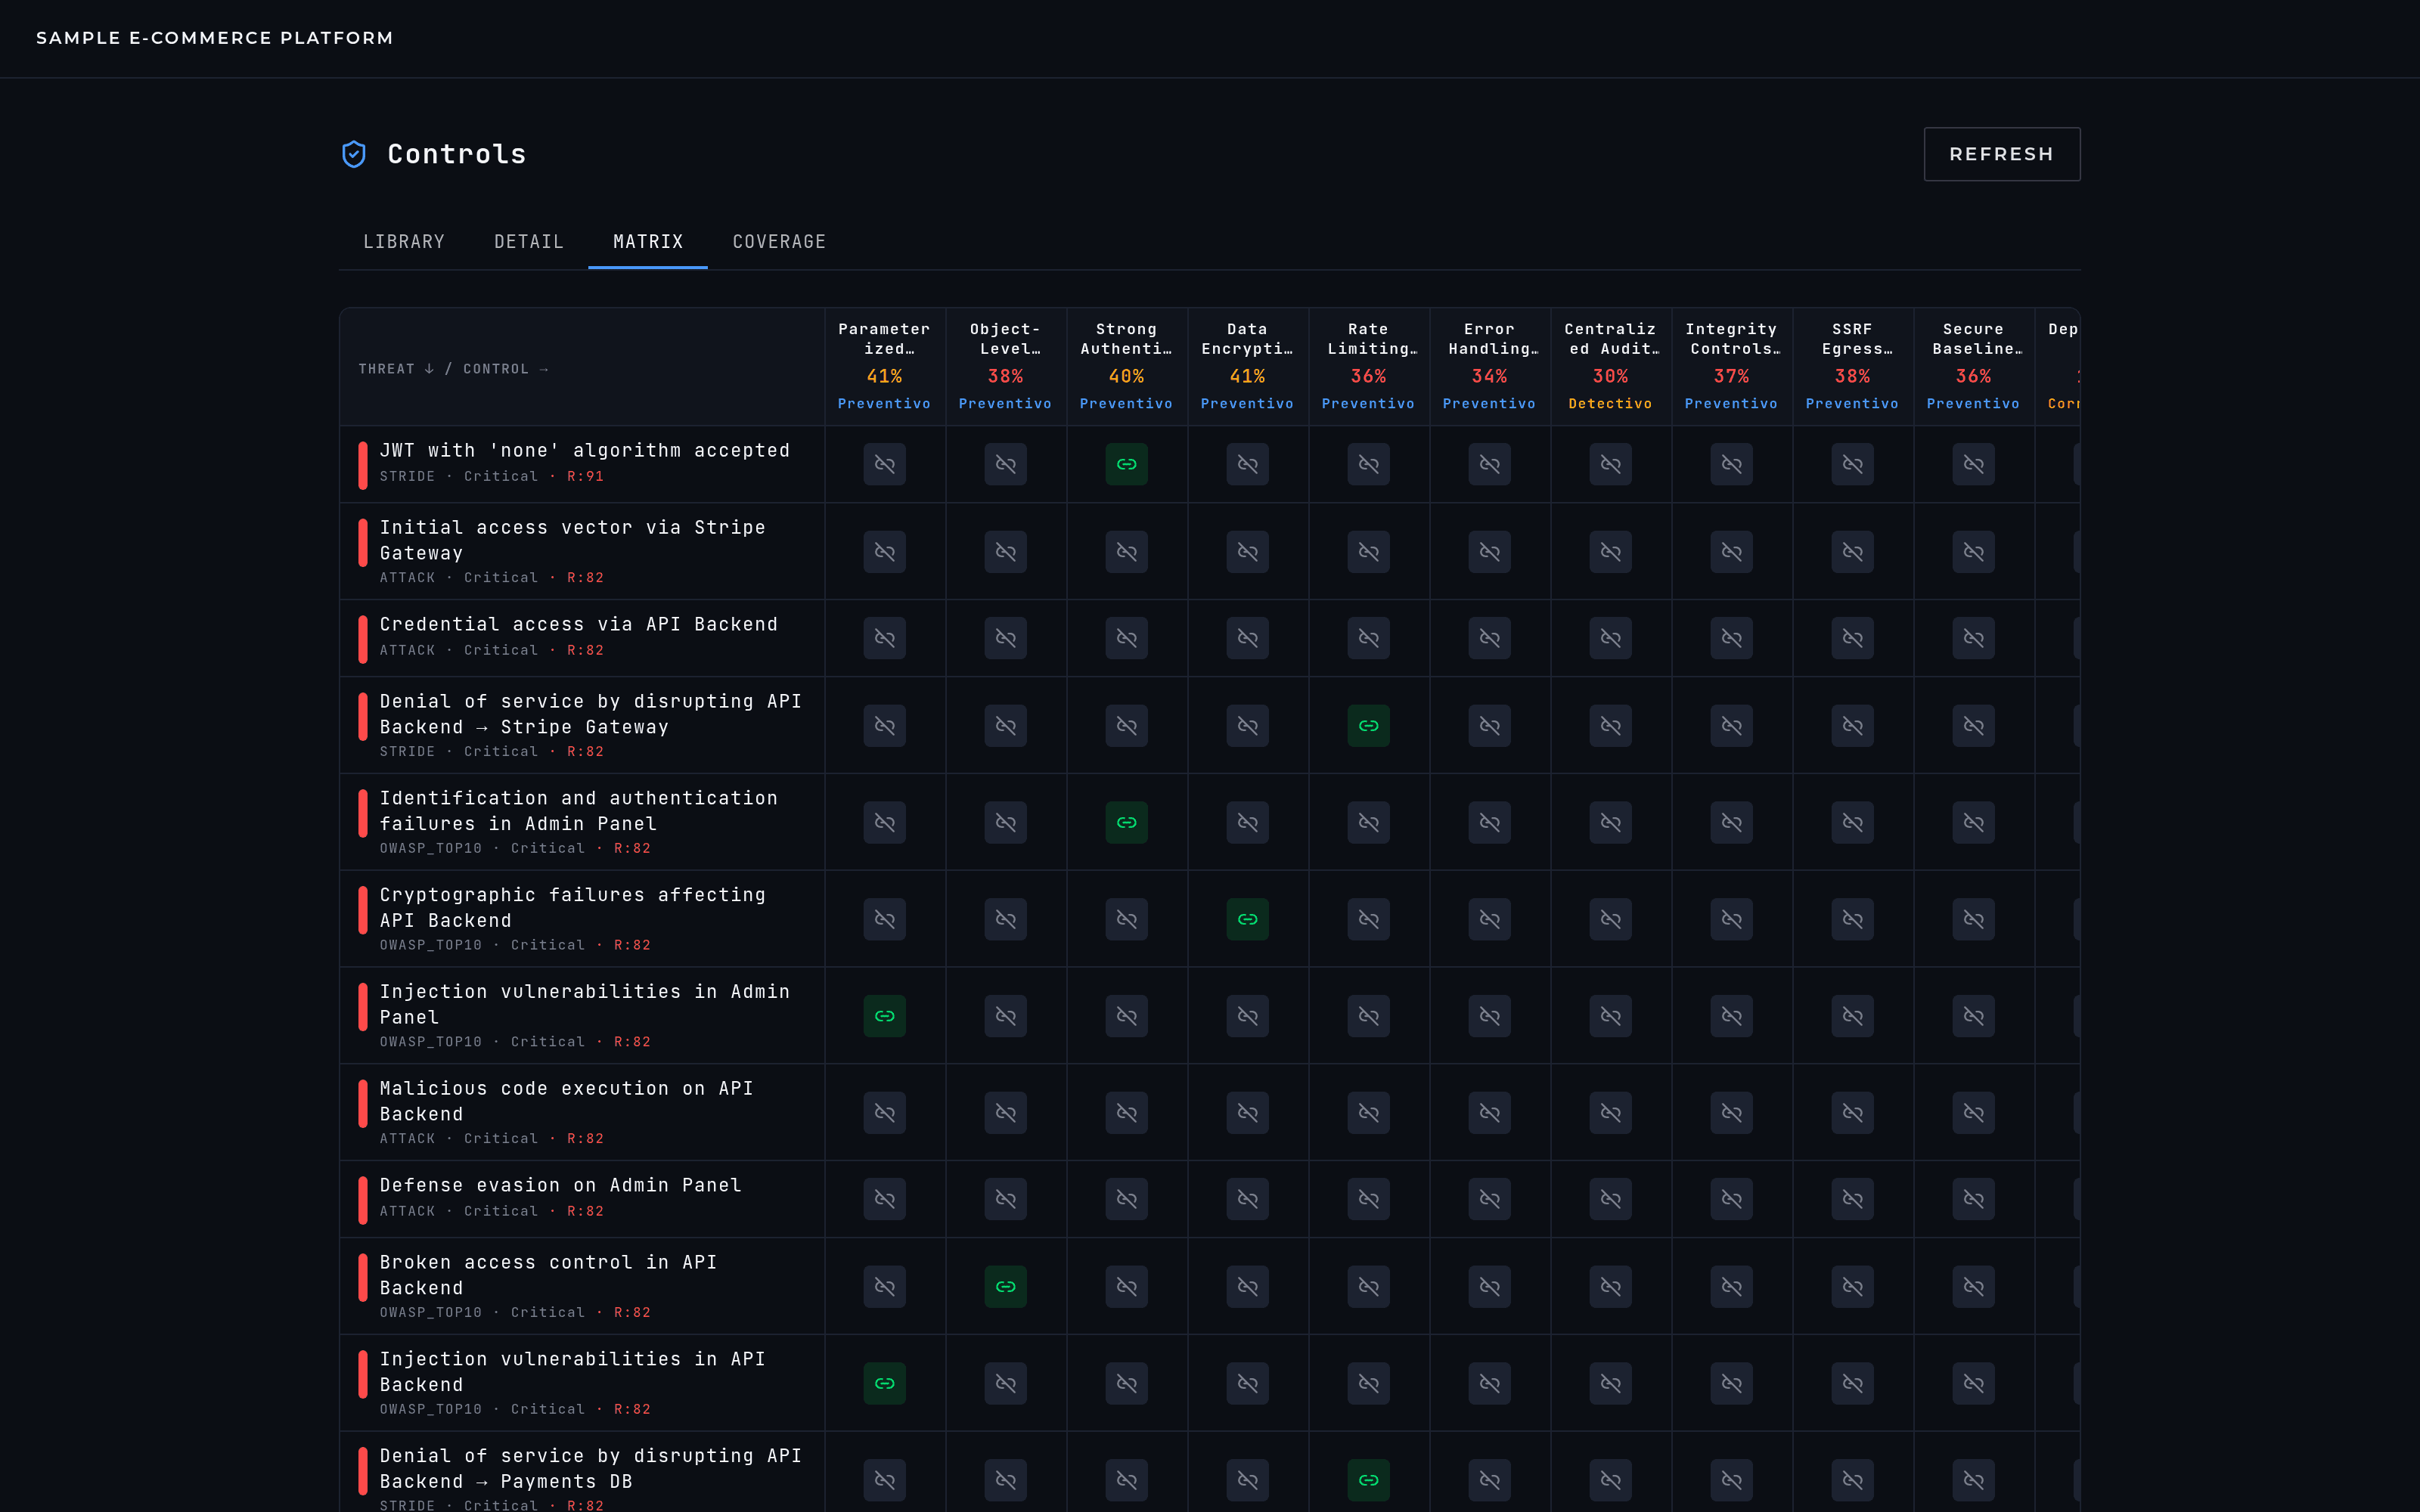The image size is (2420, 1512).
Task: Link Integrity Controls to Injection vulnerabilities in API Backend
Action: click(1731, 1383)
